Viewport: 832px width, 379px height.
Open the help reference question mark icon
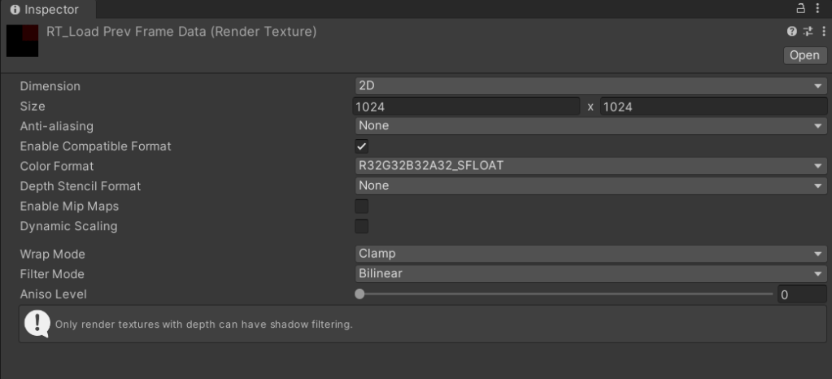click(x=791, y=32)
